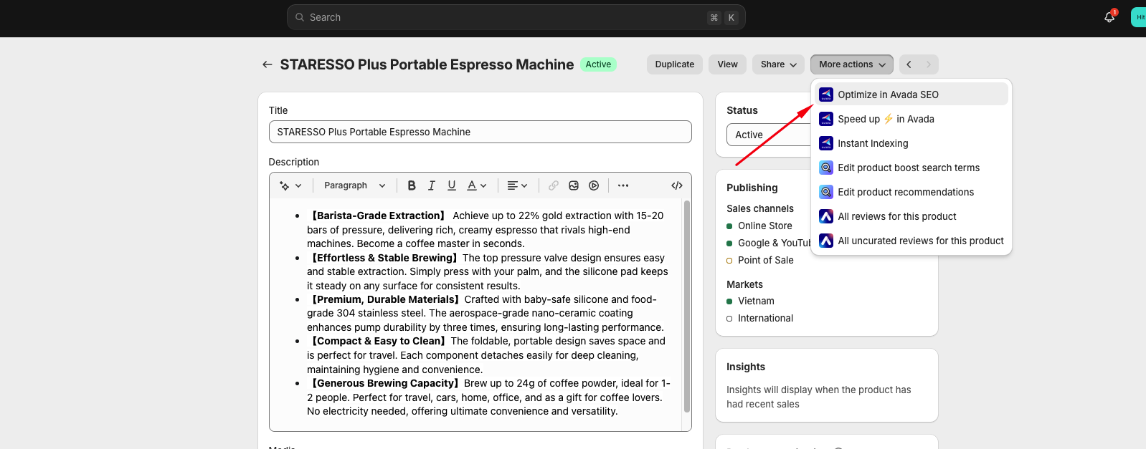Underline the selected description text
This screenshot has width=1146, height=449.
coord(452,185)
